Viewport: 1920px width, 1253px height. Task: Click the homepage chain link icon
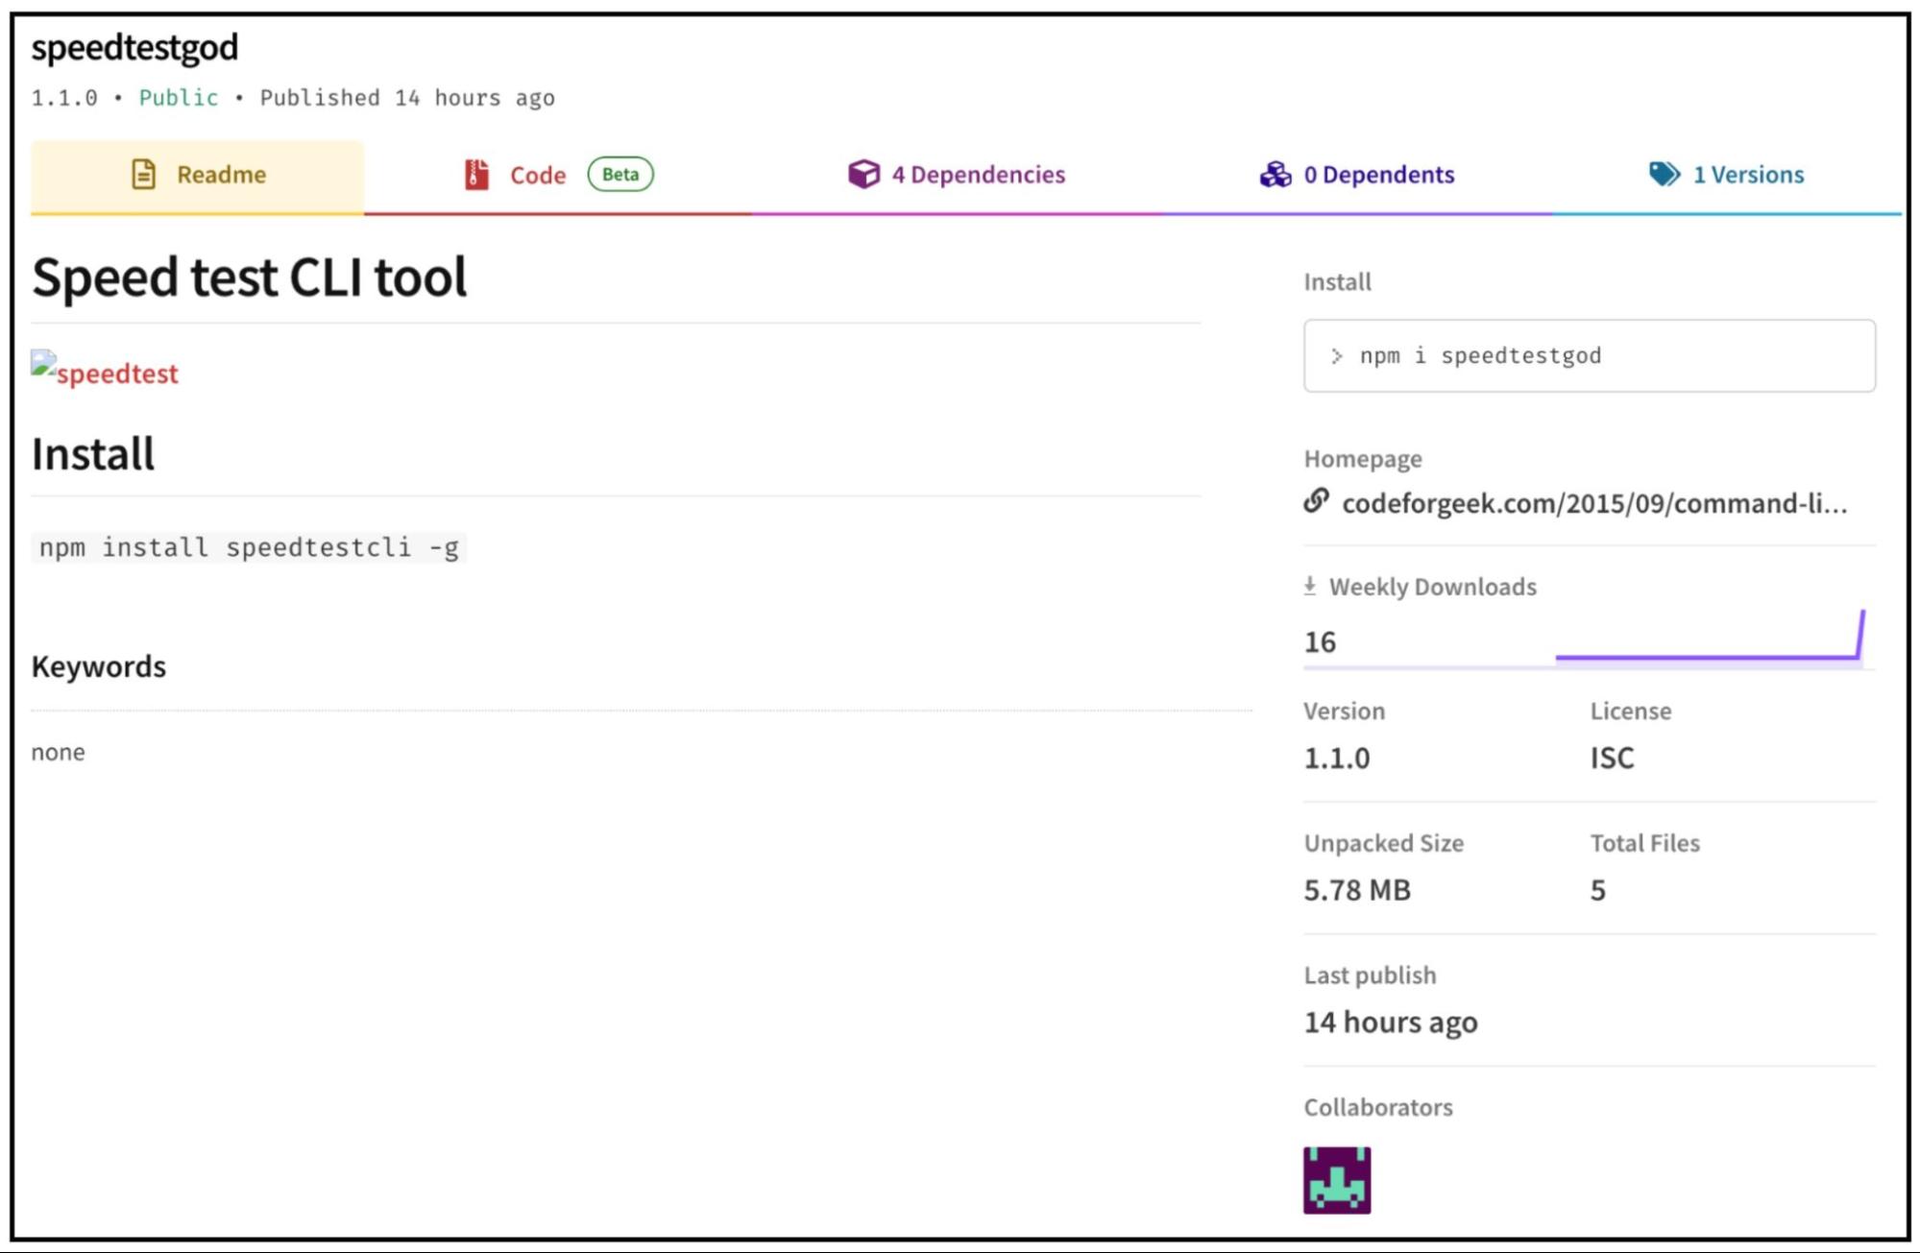1316,501
